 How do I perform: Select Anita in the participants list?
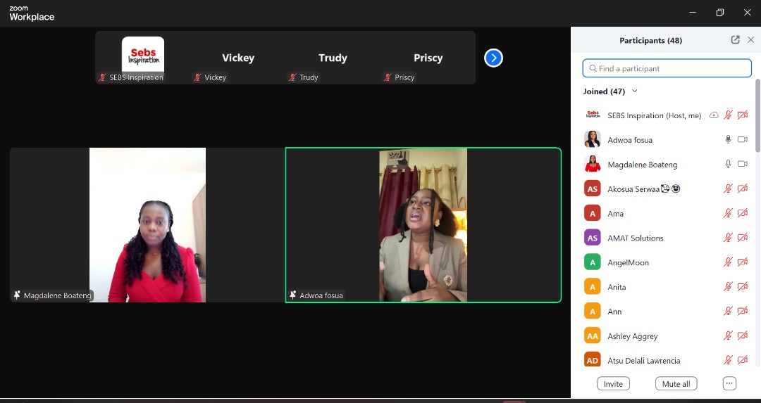(617, 287)
